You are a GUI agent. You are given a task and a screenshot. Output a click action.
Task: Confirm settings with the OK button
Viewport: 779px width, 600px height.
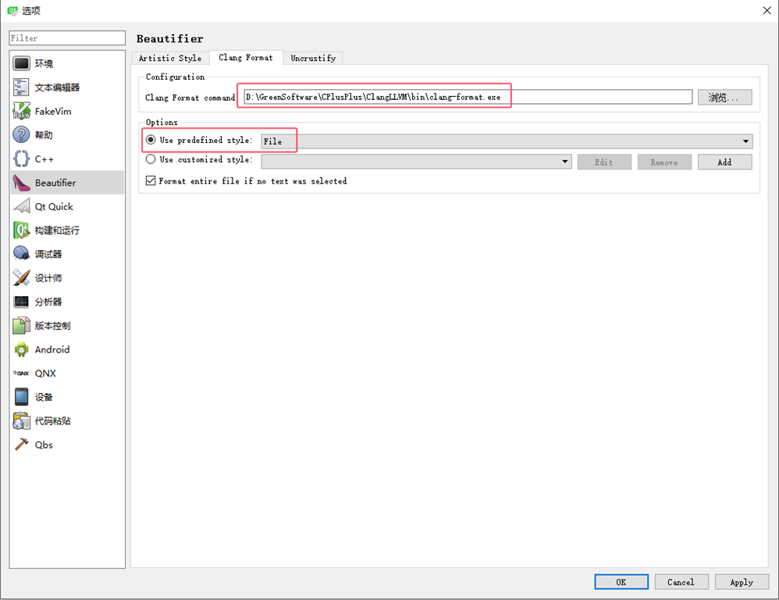(621, 581)
